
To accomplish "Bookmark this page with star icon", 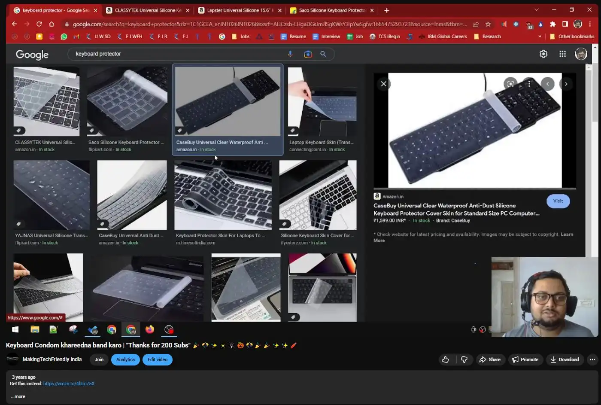I will (x=488, y=24).
